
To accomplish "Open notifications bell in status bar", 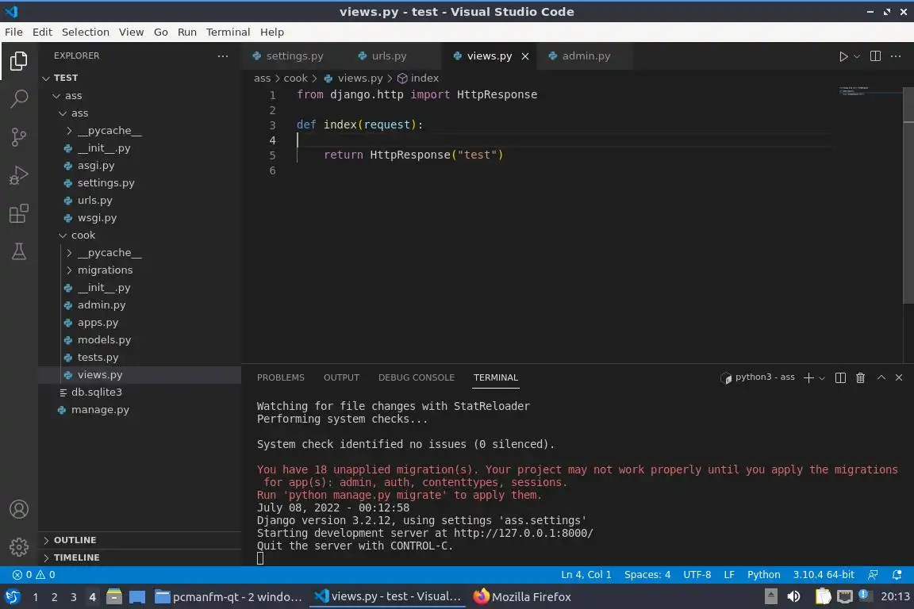I will tap(897, 575).
